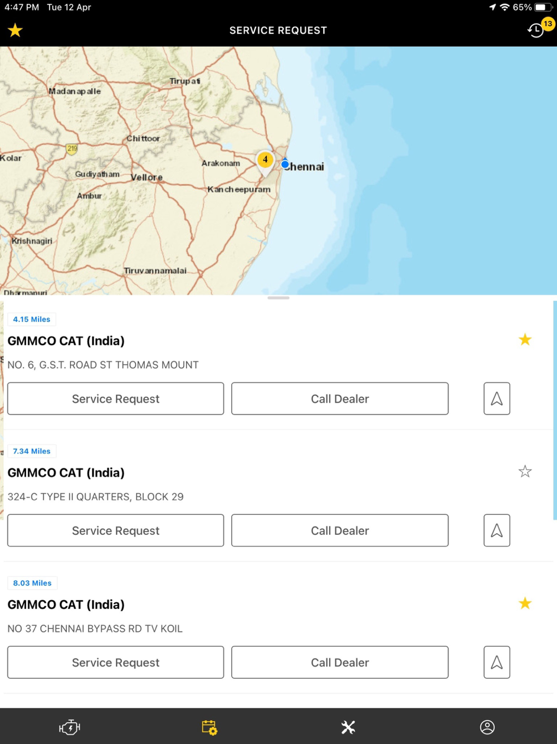The width and height of the screenshot is (557, 744).
Task: Navigate to 324-C Type II Quarters dealer
Action: click(497, 530)
